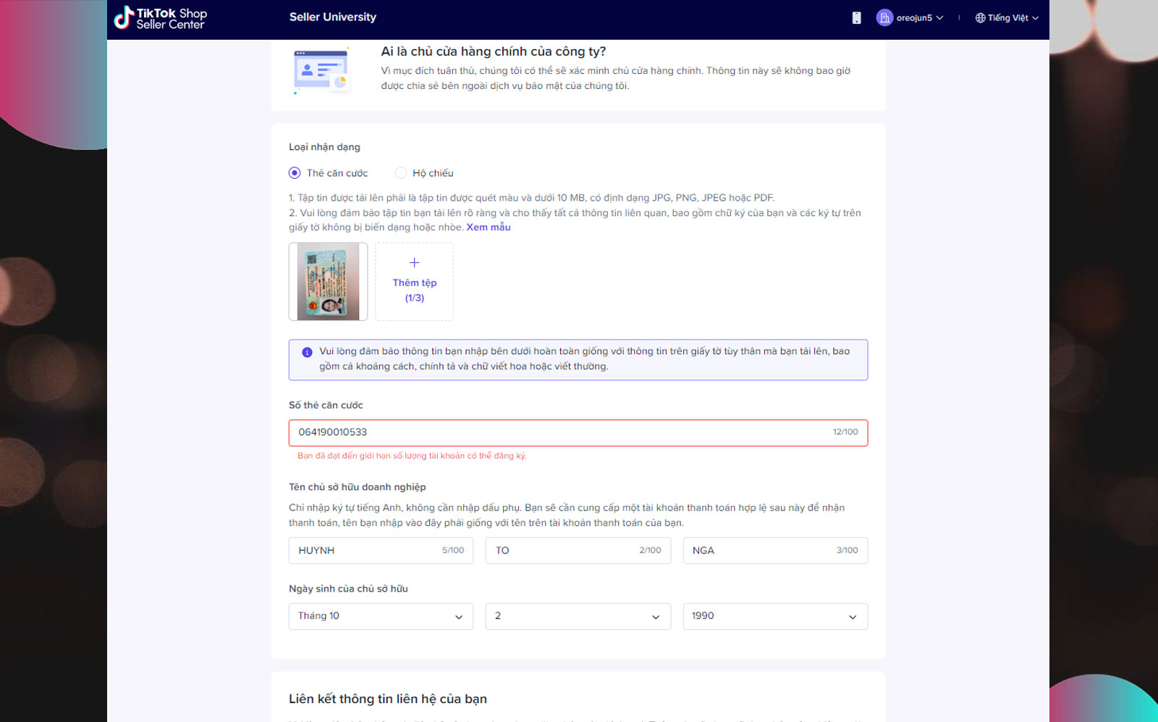1158x722 pixels.
Task: Click the oreojun5 account avatar
Action: [x=884, y=17]
